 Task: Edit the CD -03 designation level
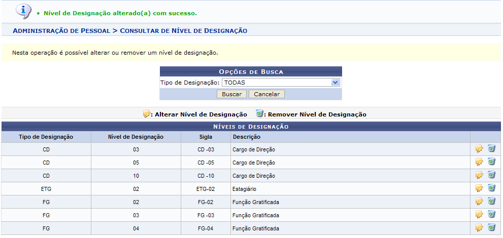pyautogui.click(x=479, y=149)
